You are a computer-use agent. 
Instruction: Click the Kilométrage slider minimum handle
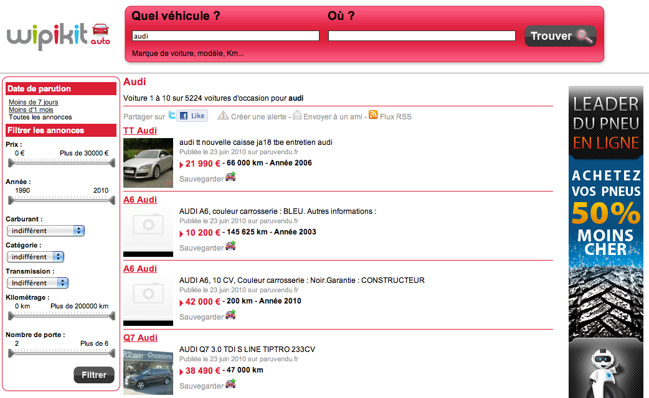(11, 316)
